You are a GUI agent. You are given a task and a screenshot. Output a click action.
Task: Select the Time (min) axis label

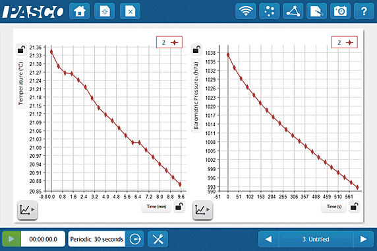point(156,207)
